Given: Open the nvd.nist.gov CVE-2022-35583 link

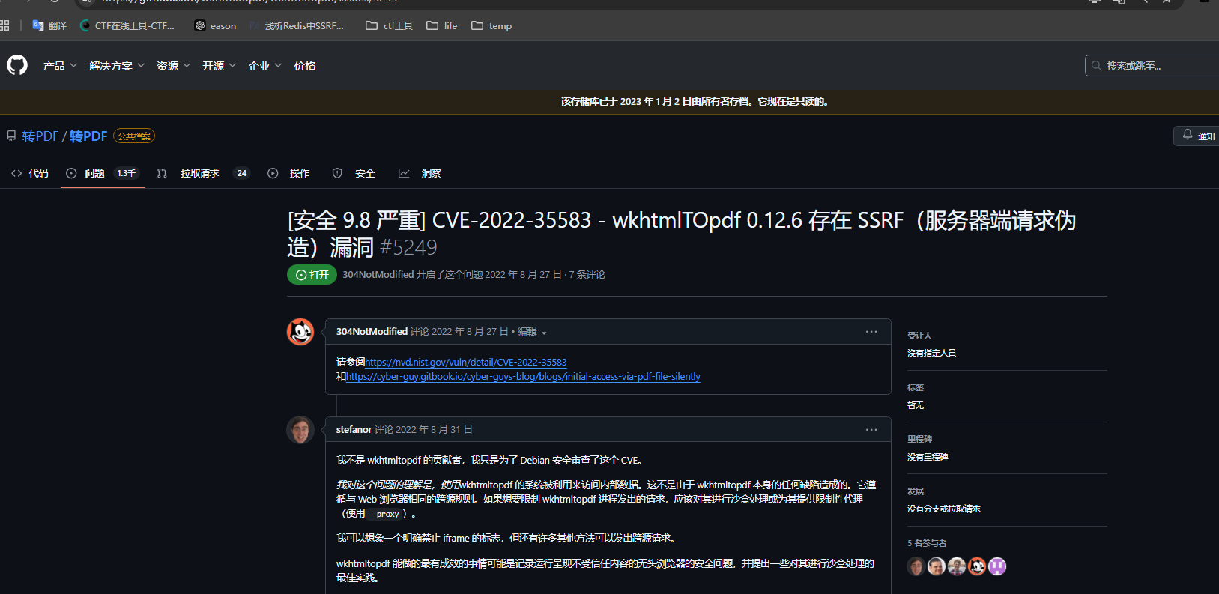Looking at the screenshot, I should pyautogui.click(x=466, y=362).
